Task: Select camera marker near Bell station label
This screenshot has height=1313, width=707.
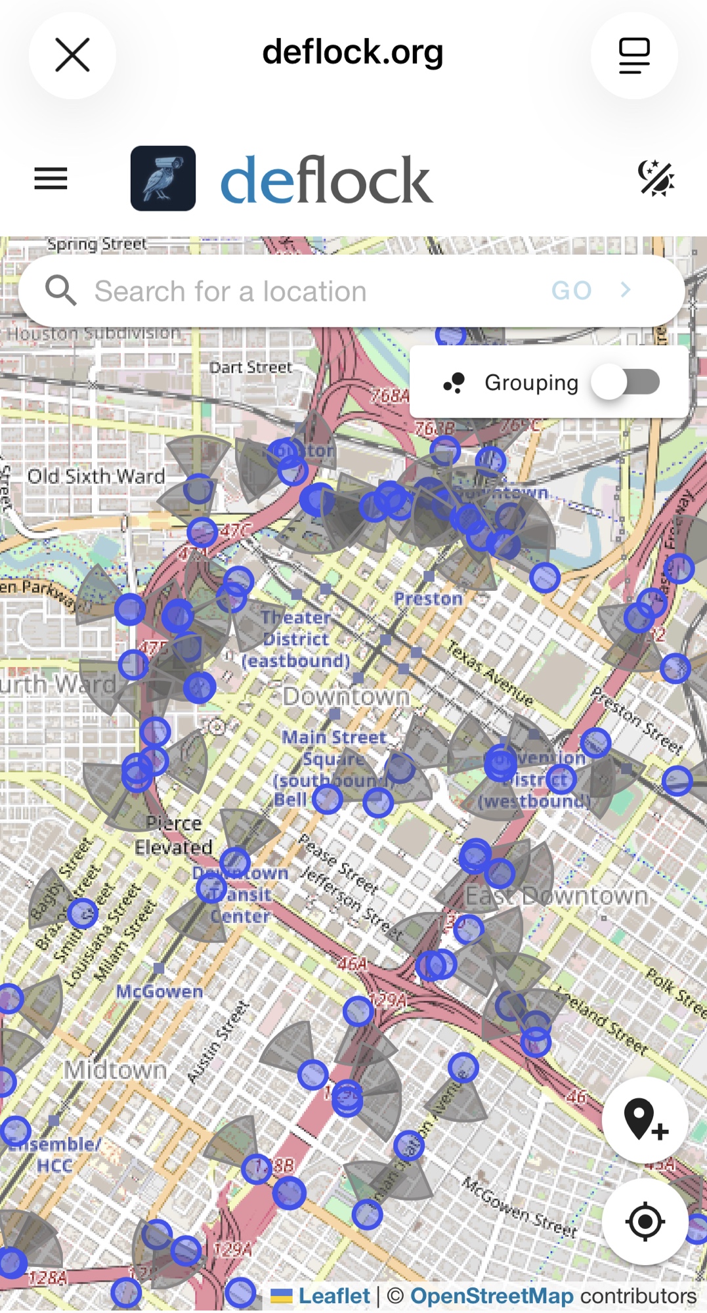Action: (x=327, y=799)
